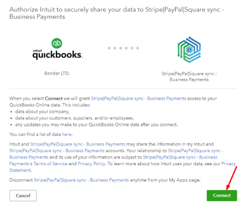Click the Authorize Intuit heading text
The height and width of the screenshot is (206, 244).
click(116, 13)
